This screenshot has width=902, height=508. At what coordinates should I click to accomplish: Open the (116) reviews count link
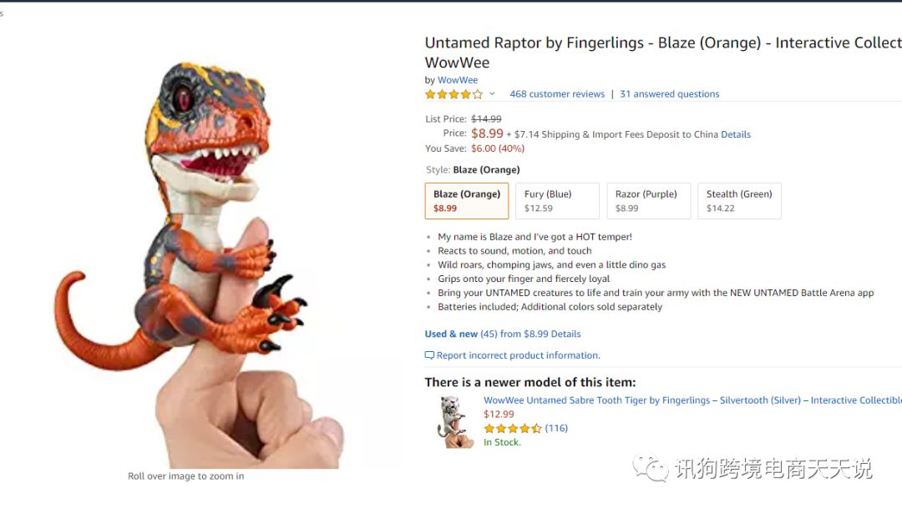tap(556, 429)
